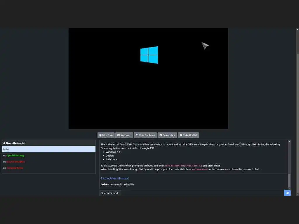Click the 'Spectator mode' label
The width and height of the screenshot is (299, 224).
(x=110, y=193)
